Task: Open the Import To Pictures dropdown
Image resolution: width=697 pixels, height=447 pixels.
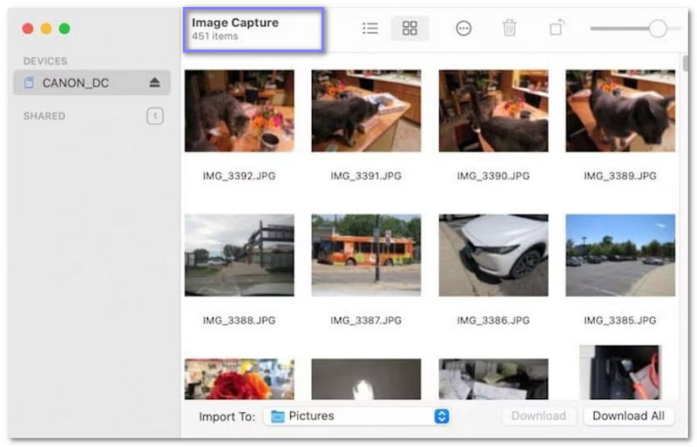Action: (356, 417)
